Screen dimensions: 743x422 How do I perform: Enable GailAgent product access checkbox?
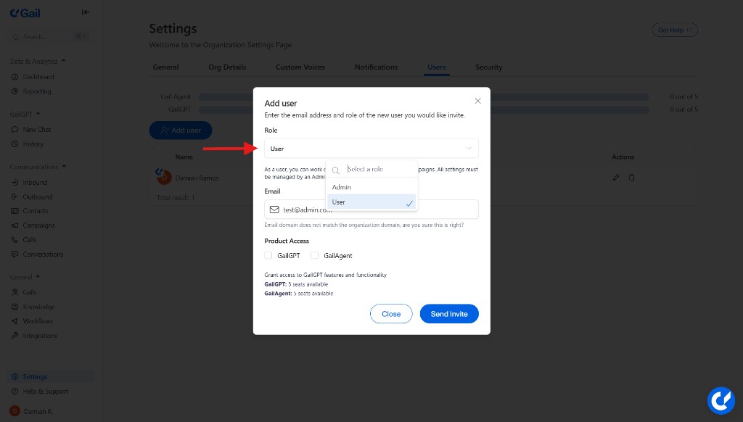point(315,255)
